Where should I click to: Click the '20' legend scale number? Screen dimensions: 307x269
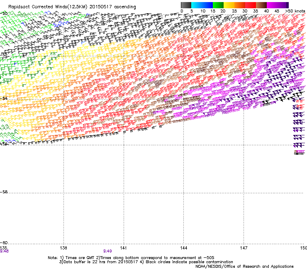coord(223,11)
